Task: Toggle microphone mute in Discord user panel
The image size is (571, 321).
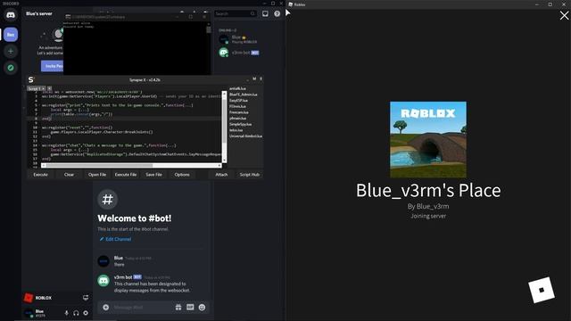Action: pyautogui.click(x=66, y=313)
